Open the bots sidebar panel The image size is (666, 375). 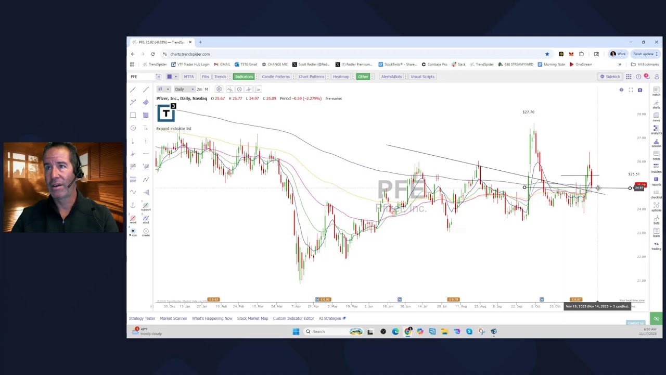pos(656,220)
